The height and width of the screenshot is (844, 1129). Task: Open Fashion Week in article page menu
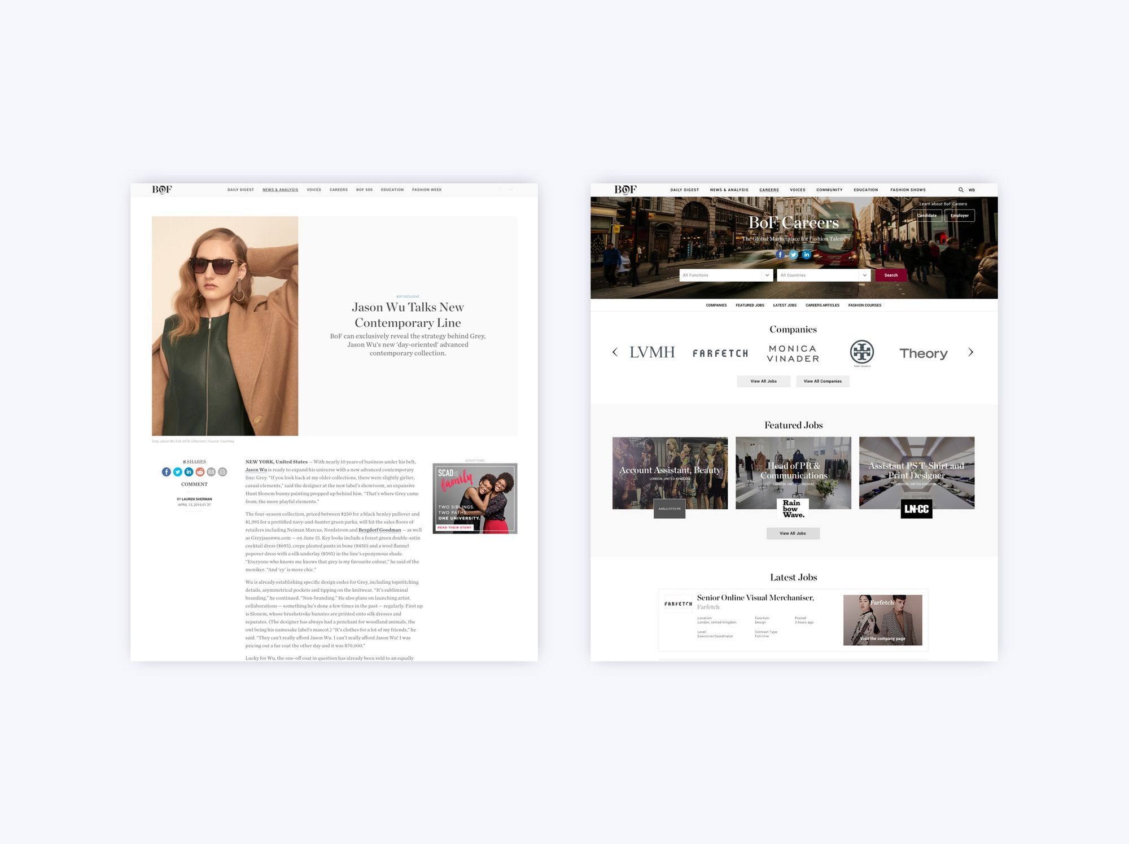tap(427, 190)
